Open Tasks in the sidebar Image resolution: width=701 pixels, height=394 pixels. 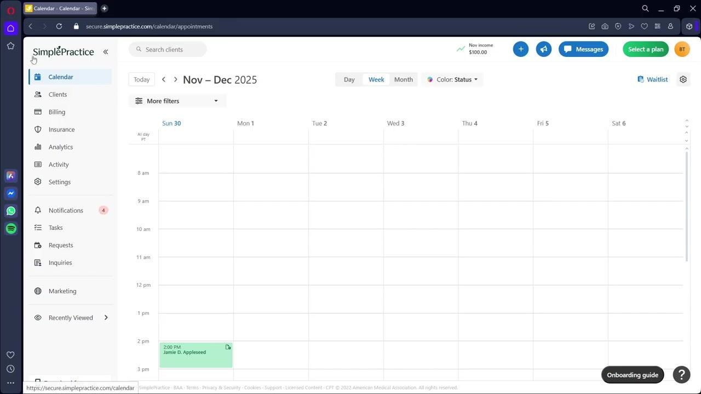(x=70, y=228)
